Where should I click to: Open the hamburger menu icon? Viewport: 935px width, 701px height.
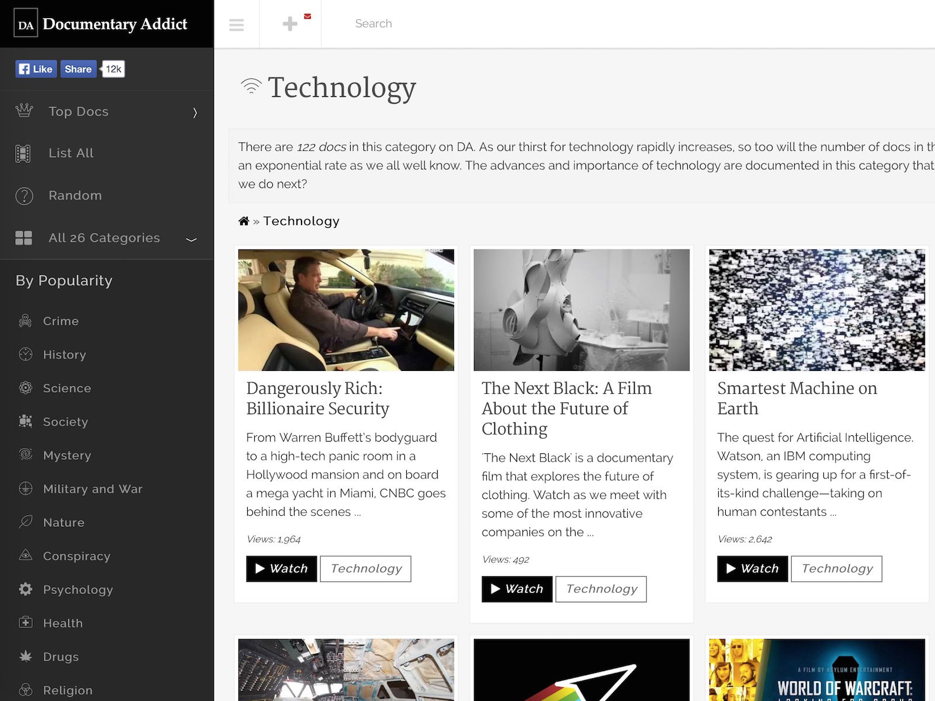pyautogui.click(x=237, y=25)
